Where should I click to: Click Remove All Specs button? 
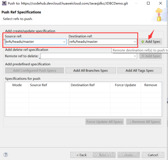click(144, 122)
